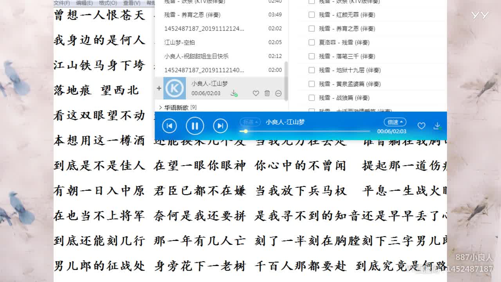This screenshot has width=501, height=282.
Task: Click the blue K album icon of current track
Action: tap(175, 88)
